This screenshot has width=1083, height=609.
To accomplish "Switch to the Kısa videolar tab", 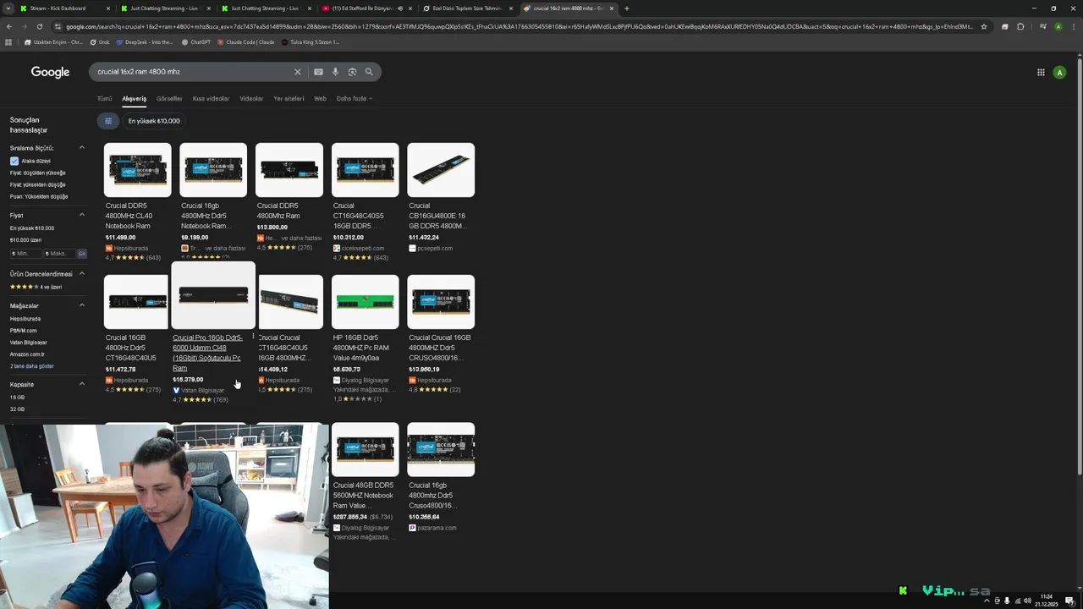I will (211, 99).
